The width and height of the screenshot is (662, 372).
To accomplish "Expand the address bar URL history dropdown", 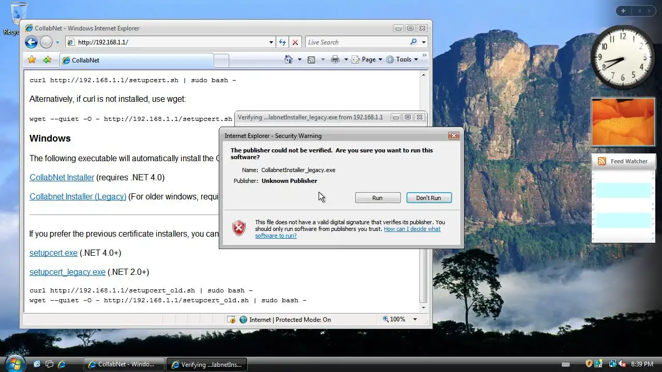I will tap(271, 42).
